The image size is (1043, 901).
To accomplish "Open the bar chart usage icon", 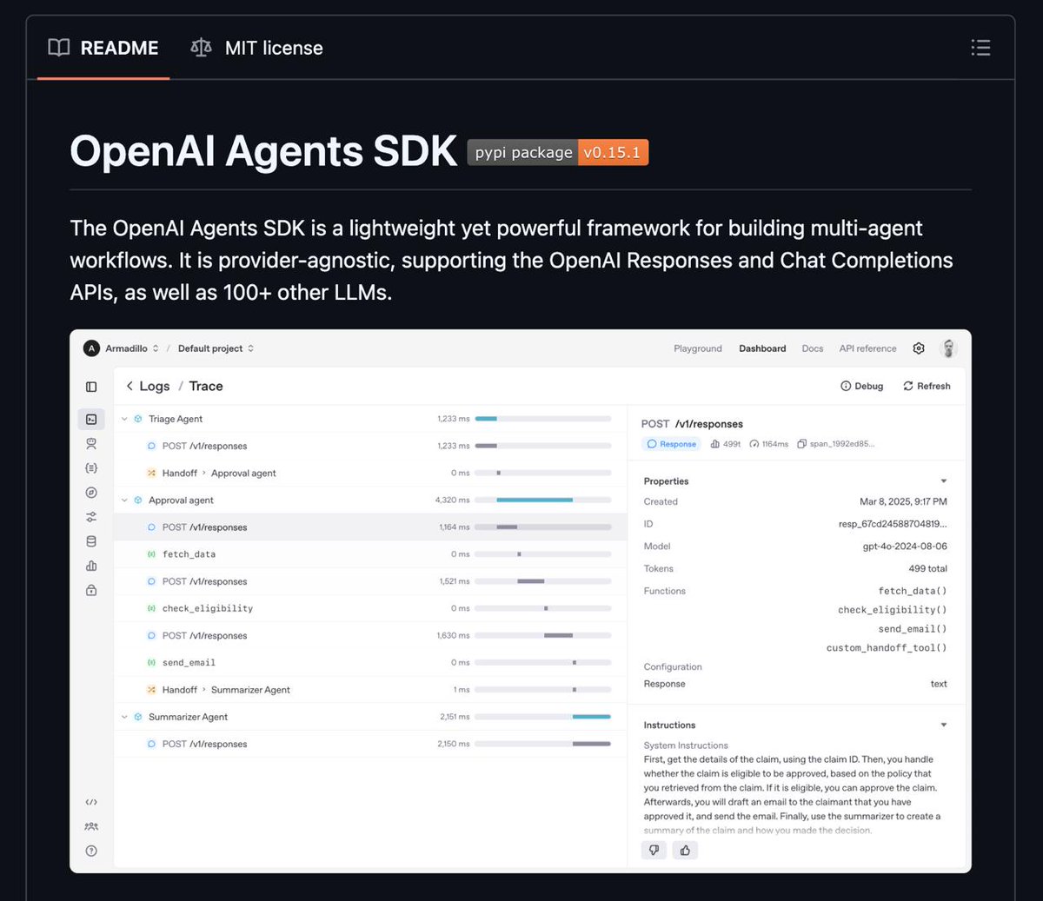I will [x=91, y=566].
